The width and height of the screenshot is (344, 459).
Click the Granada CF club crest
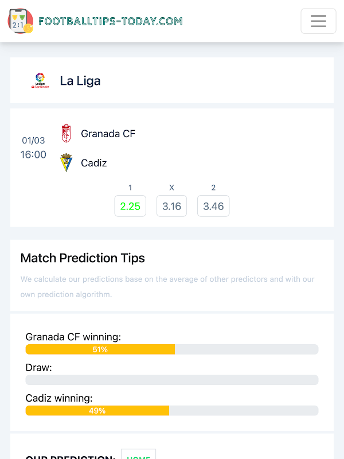[x=67, y=133]
